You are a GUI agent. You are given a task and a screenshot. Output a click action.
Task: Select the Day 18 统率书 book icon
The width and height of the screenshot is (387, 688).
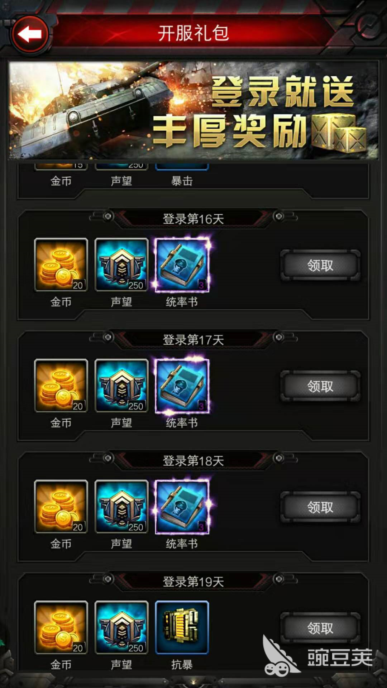[182, 507]
